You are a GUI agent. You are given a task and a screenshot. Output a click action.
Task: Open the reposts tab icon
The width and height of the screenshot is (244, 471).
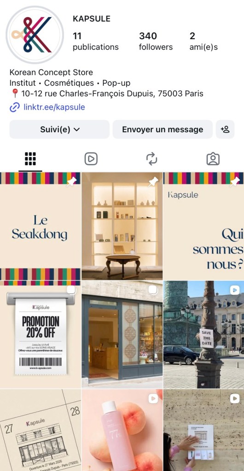152,158
